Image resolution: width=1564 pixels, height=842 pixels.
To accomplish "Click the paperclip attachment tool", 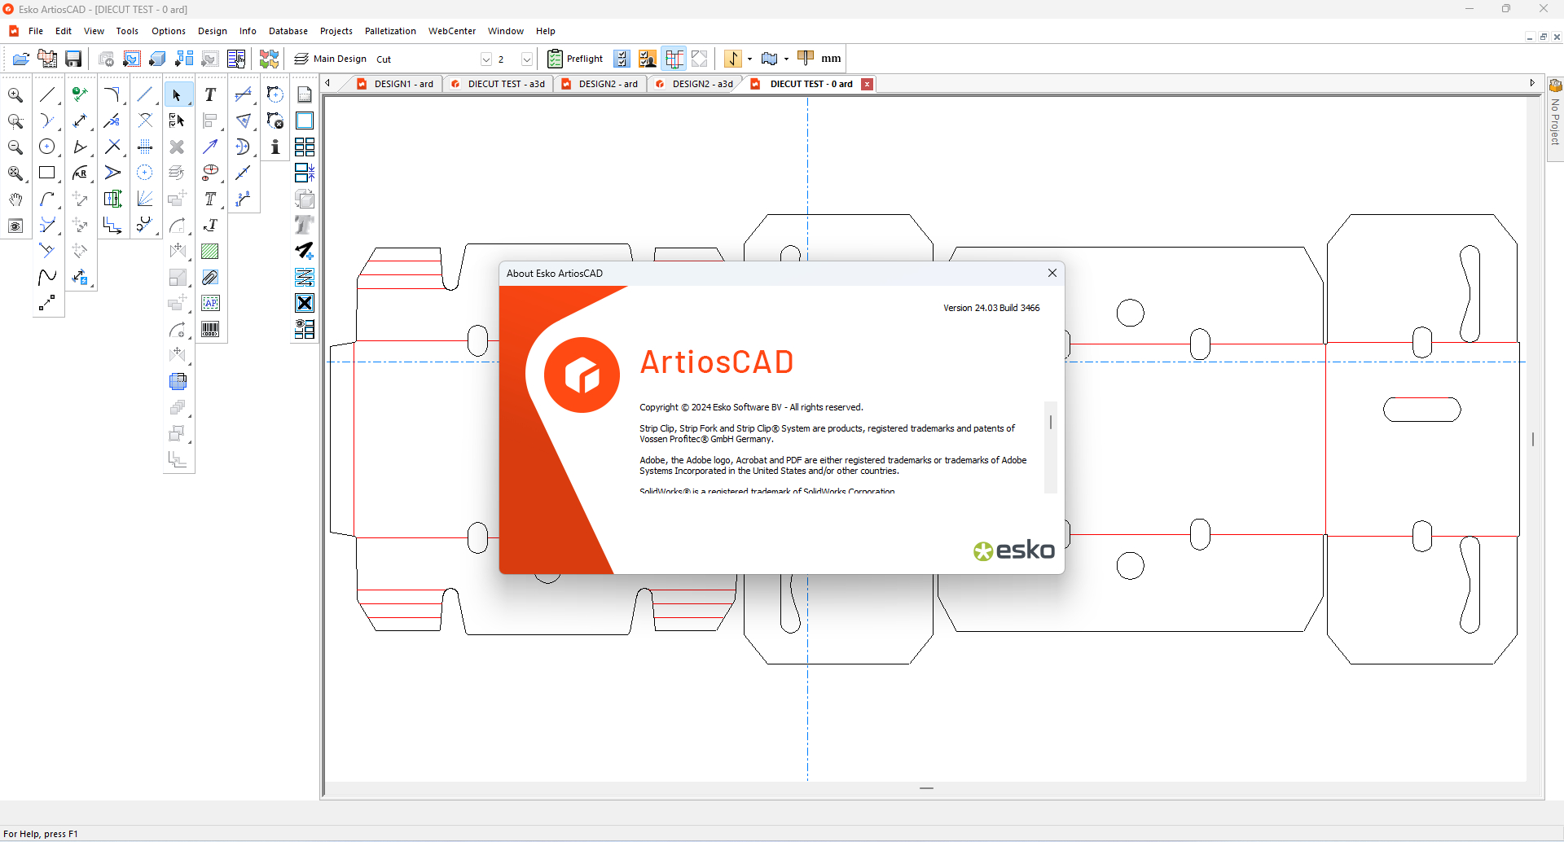I will [210, 278].
